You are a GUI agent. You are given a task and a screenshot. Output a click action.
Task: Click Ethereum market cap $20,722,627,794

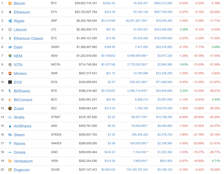(x=86, y=12)
